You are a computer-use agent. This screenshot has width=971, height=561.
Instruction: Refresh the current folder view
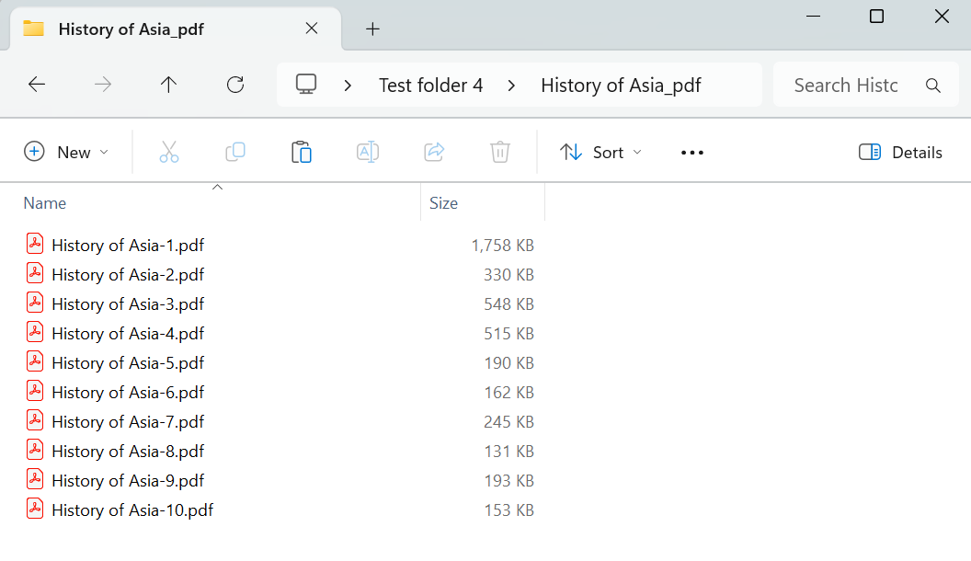[x=235, y=86]
